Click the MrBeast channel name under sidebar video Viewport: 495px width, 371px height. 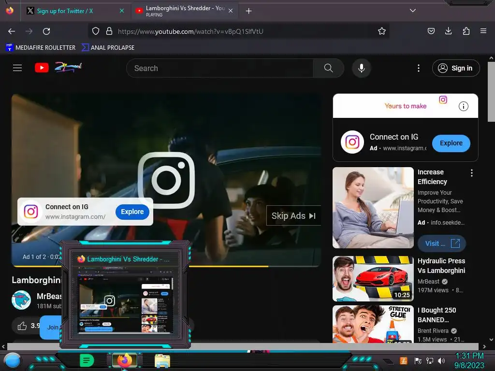[x=428, y=282]
